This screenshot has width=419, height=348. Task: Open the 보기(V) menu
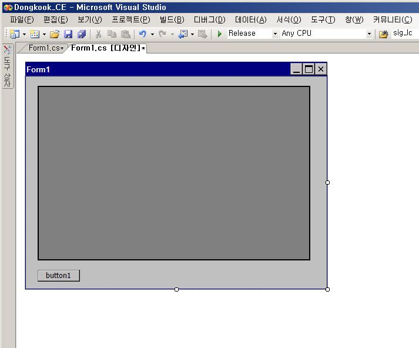[90, 20]
